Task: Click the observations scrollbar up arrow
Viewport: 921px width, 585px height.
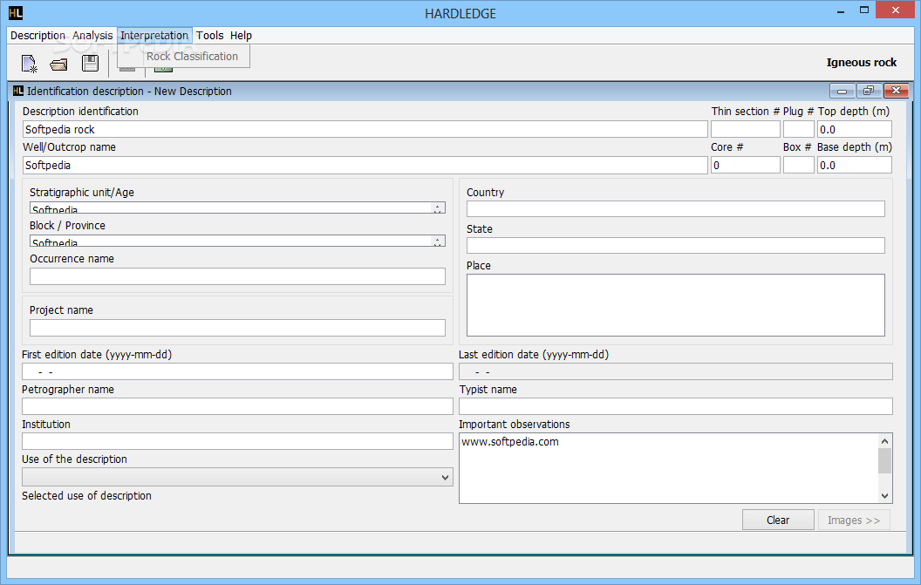Action: coord(884,441)
